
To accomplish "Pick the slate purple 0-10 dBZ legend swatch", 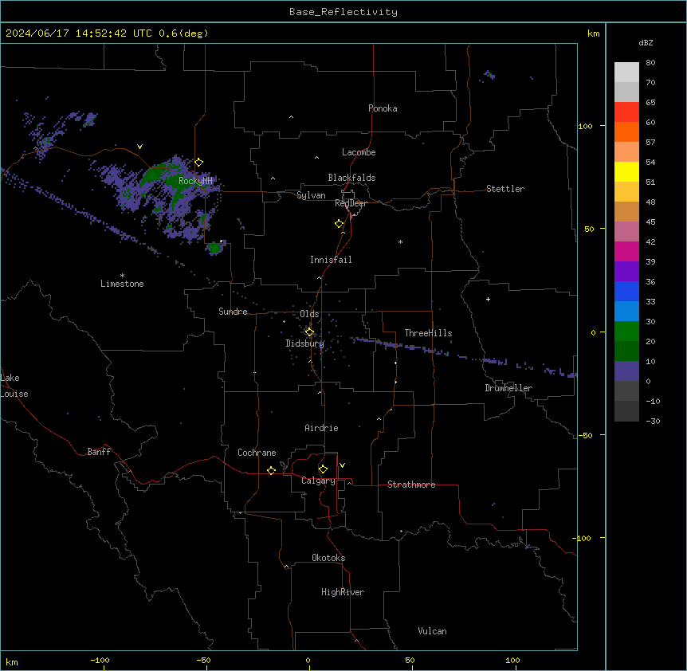I will click(626, 371).
